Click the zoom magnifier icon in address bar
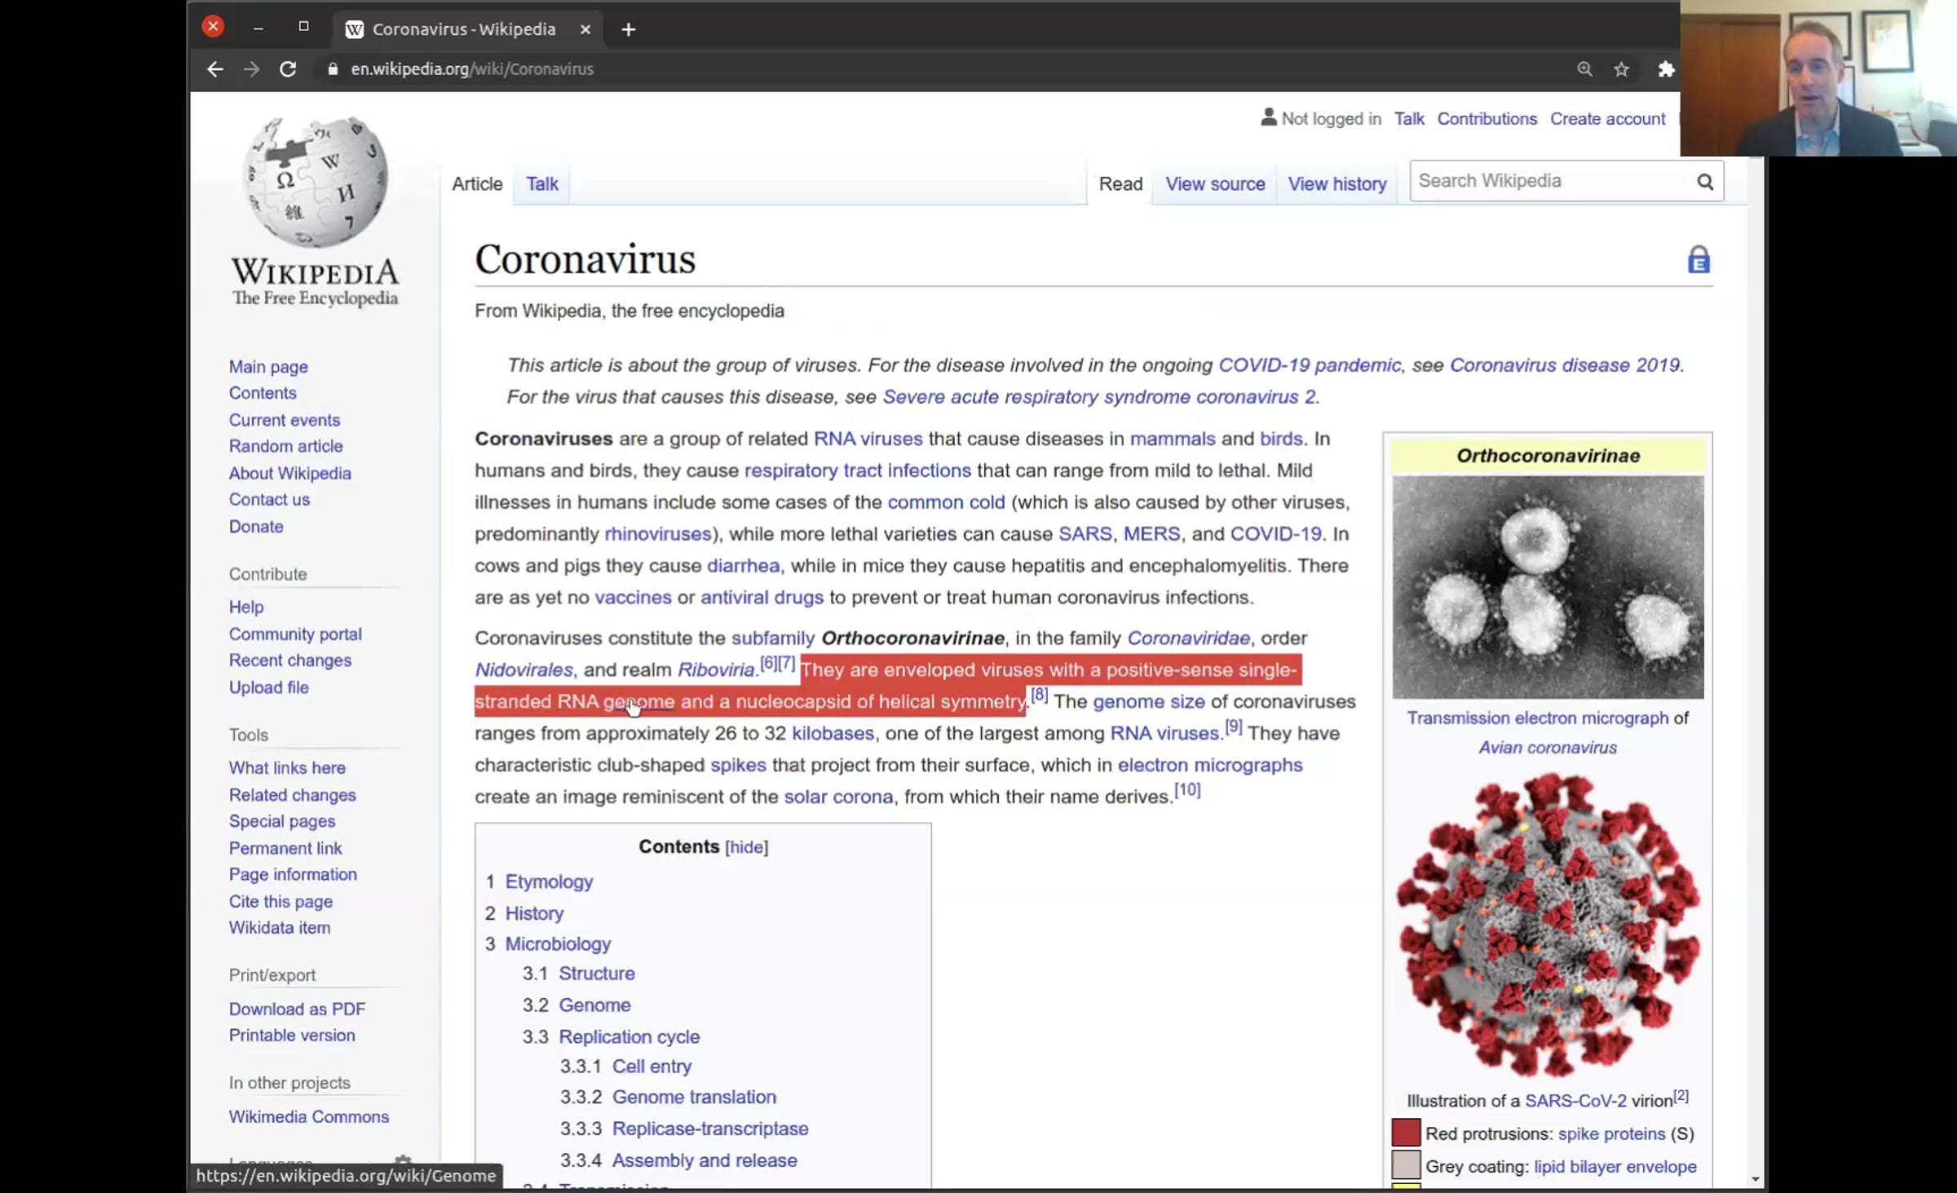Screen dimensions: 1957x1193 [1584, 69]
